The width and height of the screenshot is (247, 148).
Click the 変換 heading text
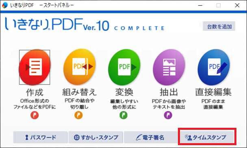pos(124,92)
